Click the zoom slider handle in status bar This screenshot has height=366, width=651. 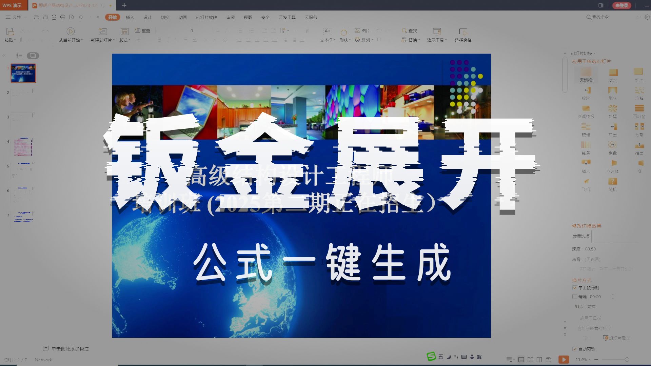(x=627, y=360)
